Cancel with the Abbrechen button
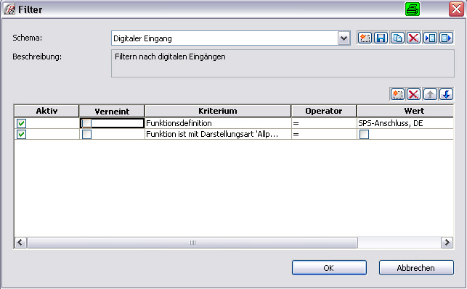Image resolution: width=467 pixels, height=289 pixels. pos(416,268)
